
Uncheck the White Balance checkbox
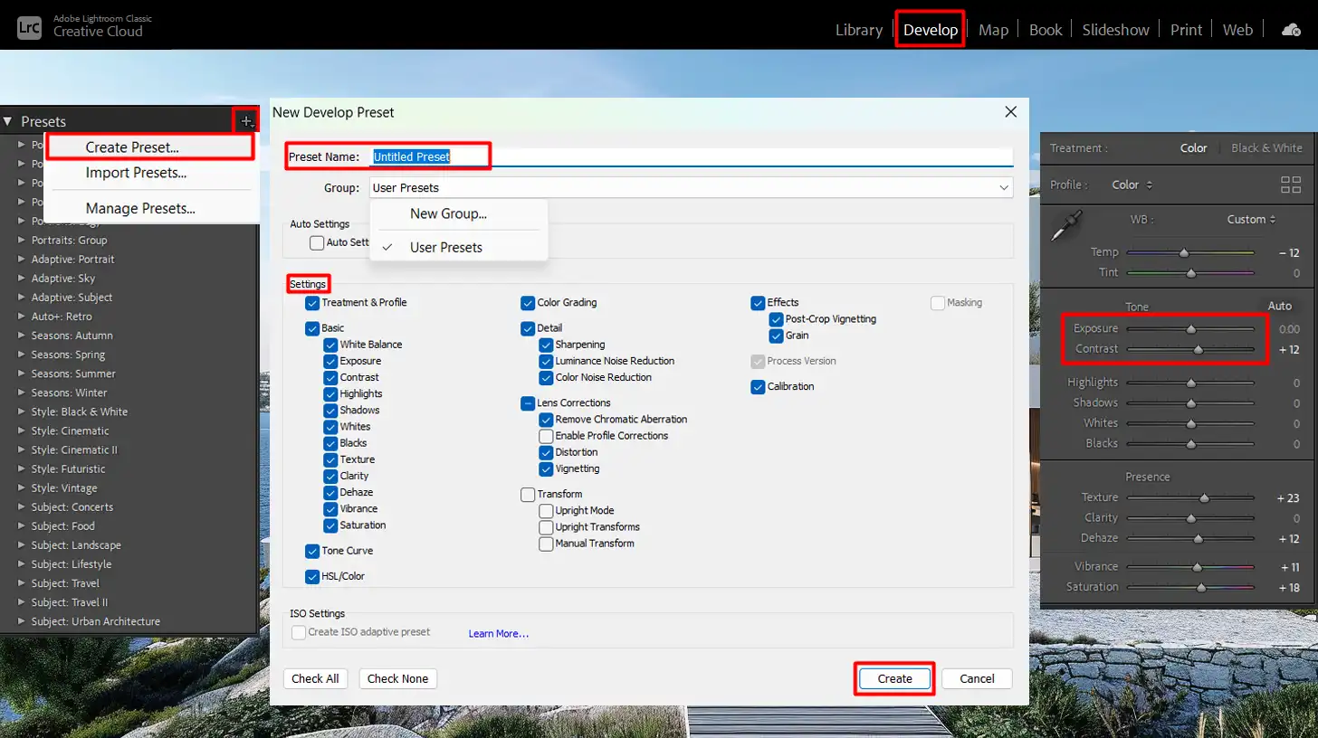(330, 345)
